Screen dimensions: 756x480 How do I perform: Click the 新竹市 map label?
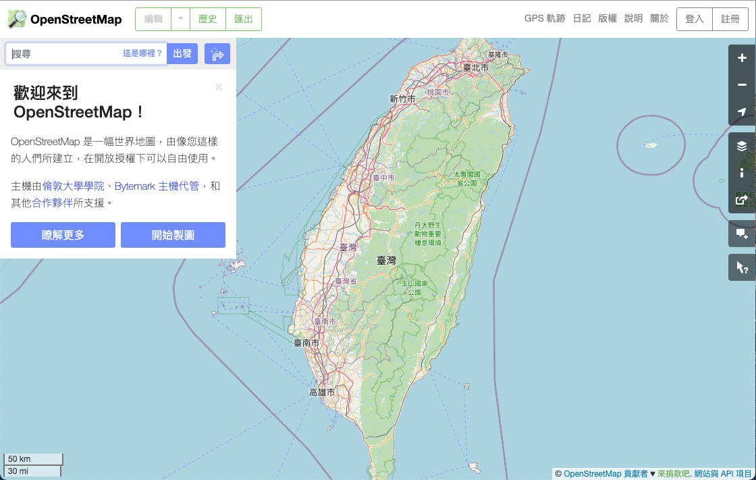click(402, 99)
